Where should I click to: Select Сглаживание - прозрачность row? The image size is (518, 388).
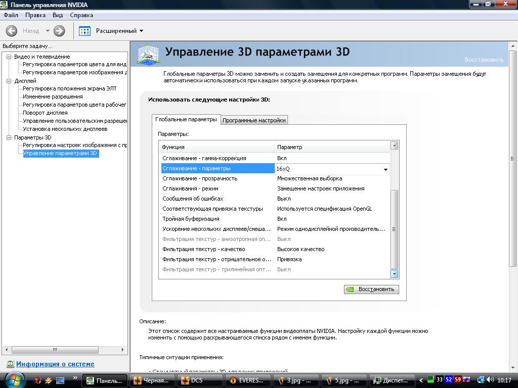(276, 178)
